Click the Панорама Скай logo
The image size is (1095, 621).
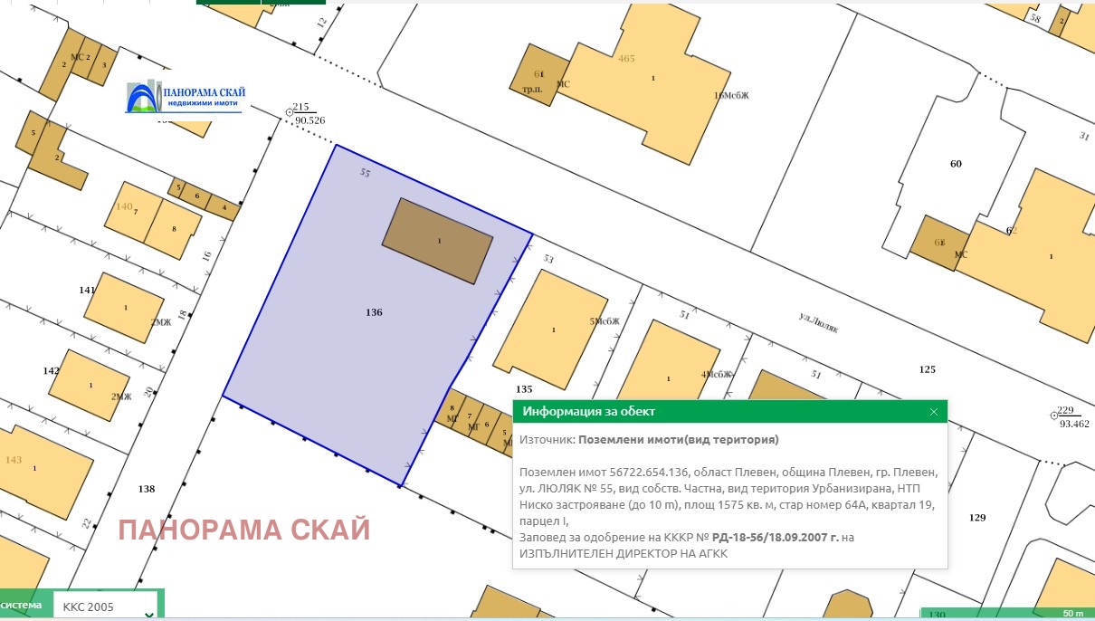tap(186, 98)
